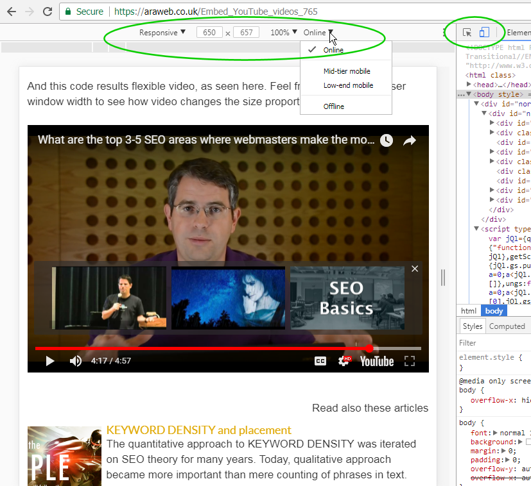Open the 100% zoom dropdown
The image size is (531, 486).
tap(283, 33)
